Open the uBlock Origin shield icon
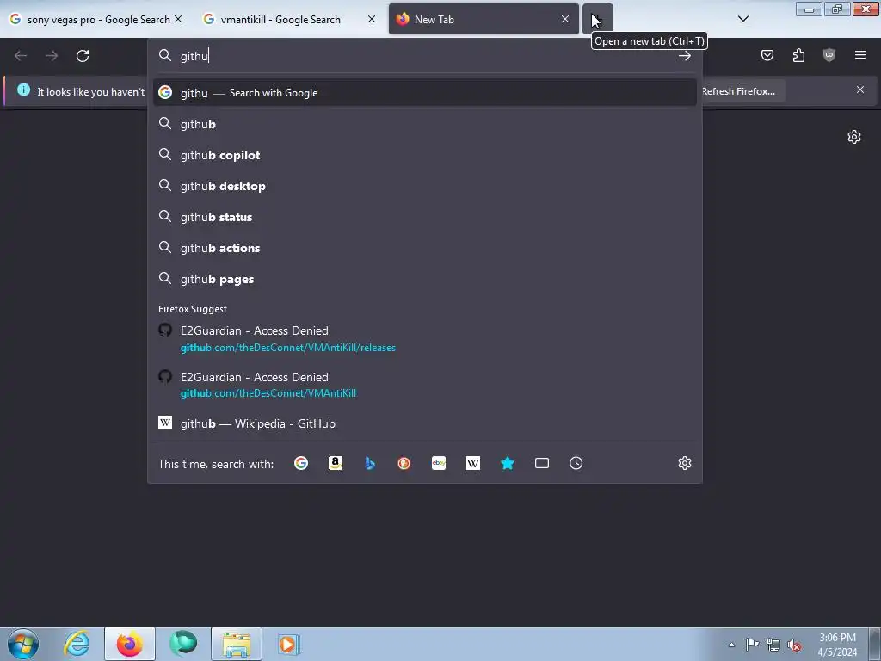The width and height of the screenshot is (881, 661). click(x=829, y=55)
